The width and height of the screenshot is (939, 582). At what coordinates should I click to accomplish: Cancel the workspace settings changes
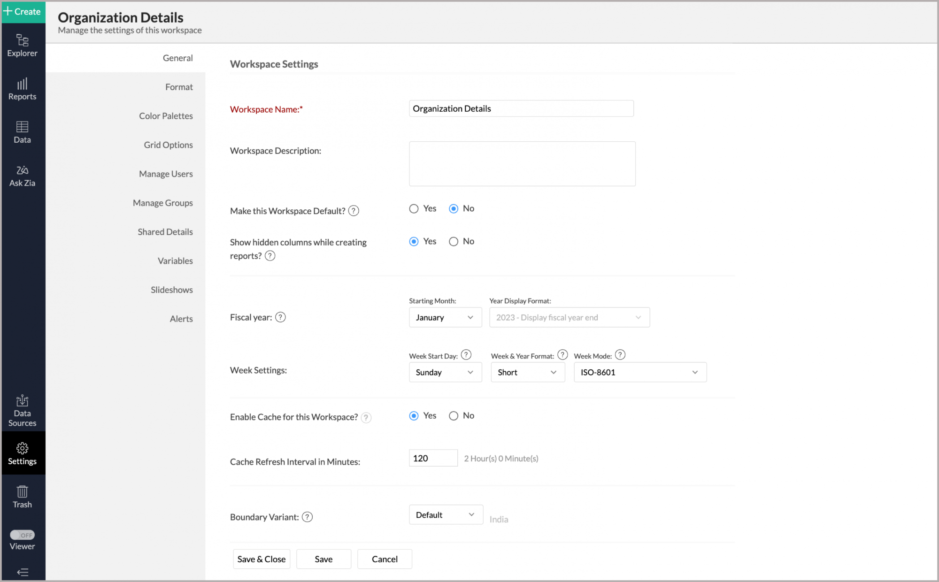[x=384, y=559]
